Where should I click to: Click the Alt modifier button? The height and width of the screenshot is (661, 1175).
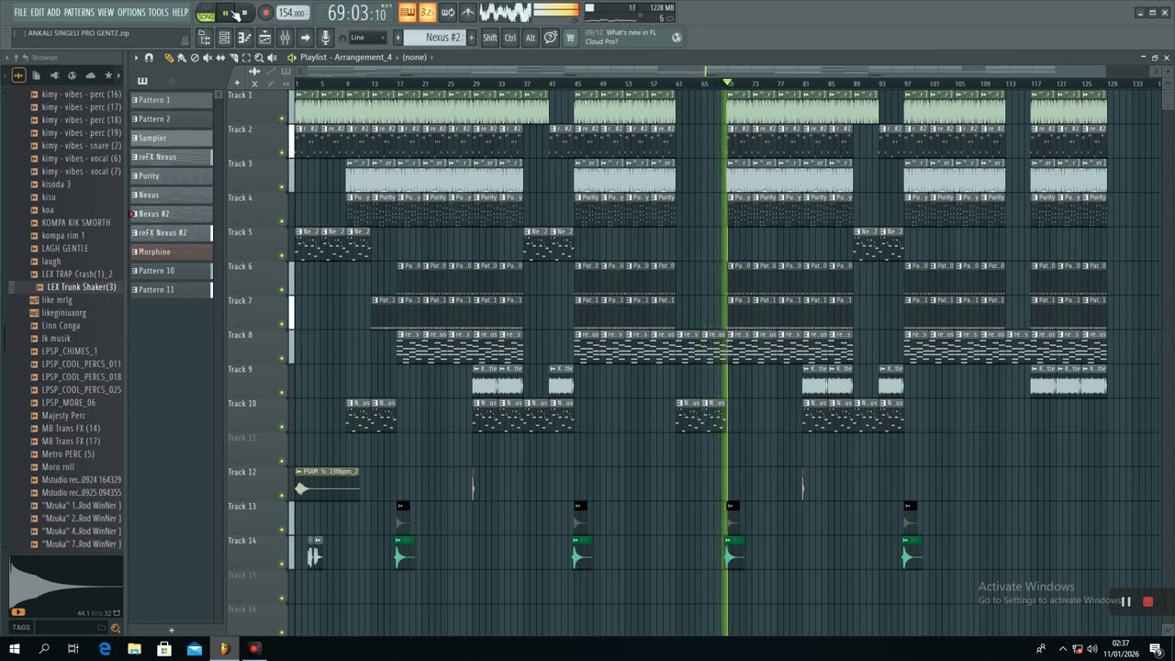click(x=530, y=38)
